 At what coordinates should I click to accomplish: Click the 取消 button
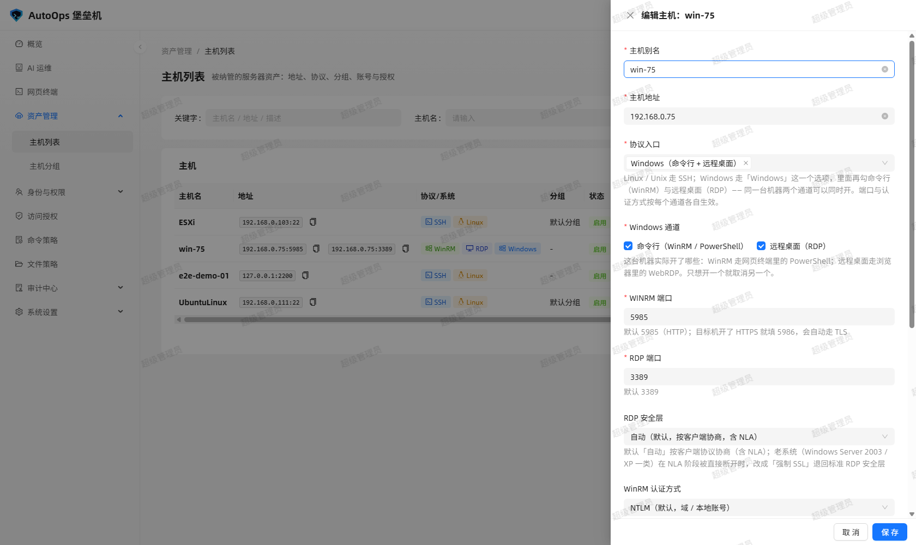pos(851,532)
